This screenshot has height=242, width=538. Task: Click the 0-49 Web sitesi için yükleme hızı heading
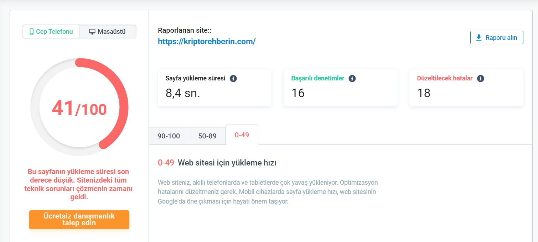217,163
